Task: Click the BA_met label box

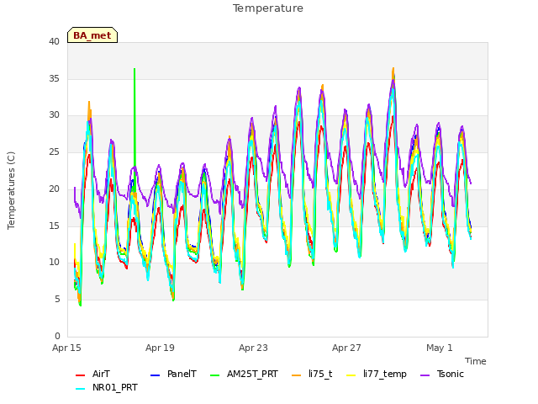Action: coord(92,35)
